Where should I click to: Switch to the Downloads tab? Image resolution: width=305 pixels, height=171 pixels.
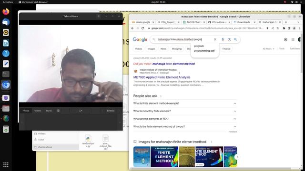(244, 22)
